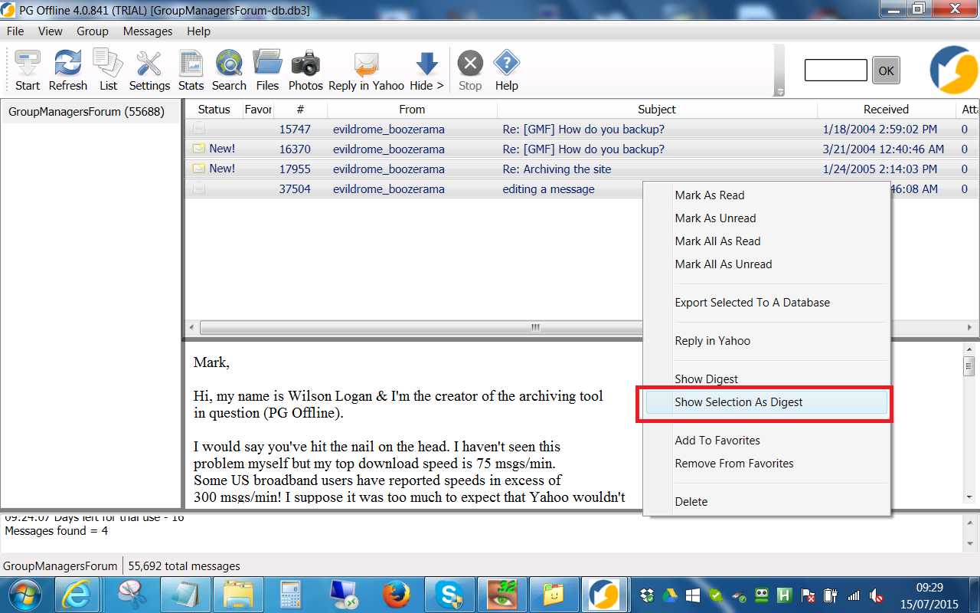Click the Start download toolbar icon
The image size is (980, 613).
[x=28, y=63]
